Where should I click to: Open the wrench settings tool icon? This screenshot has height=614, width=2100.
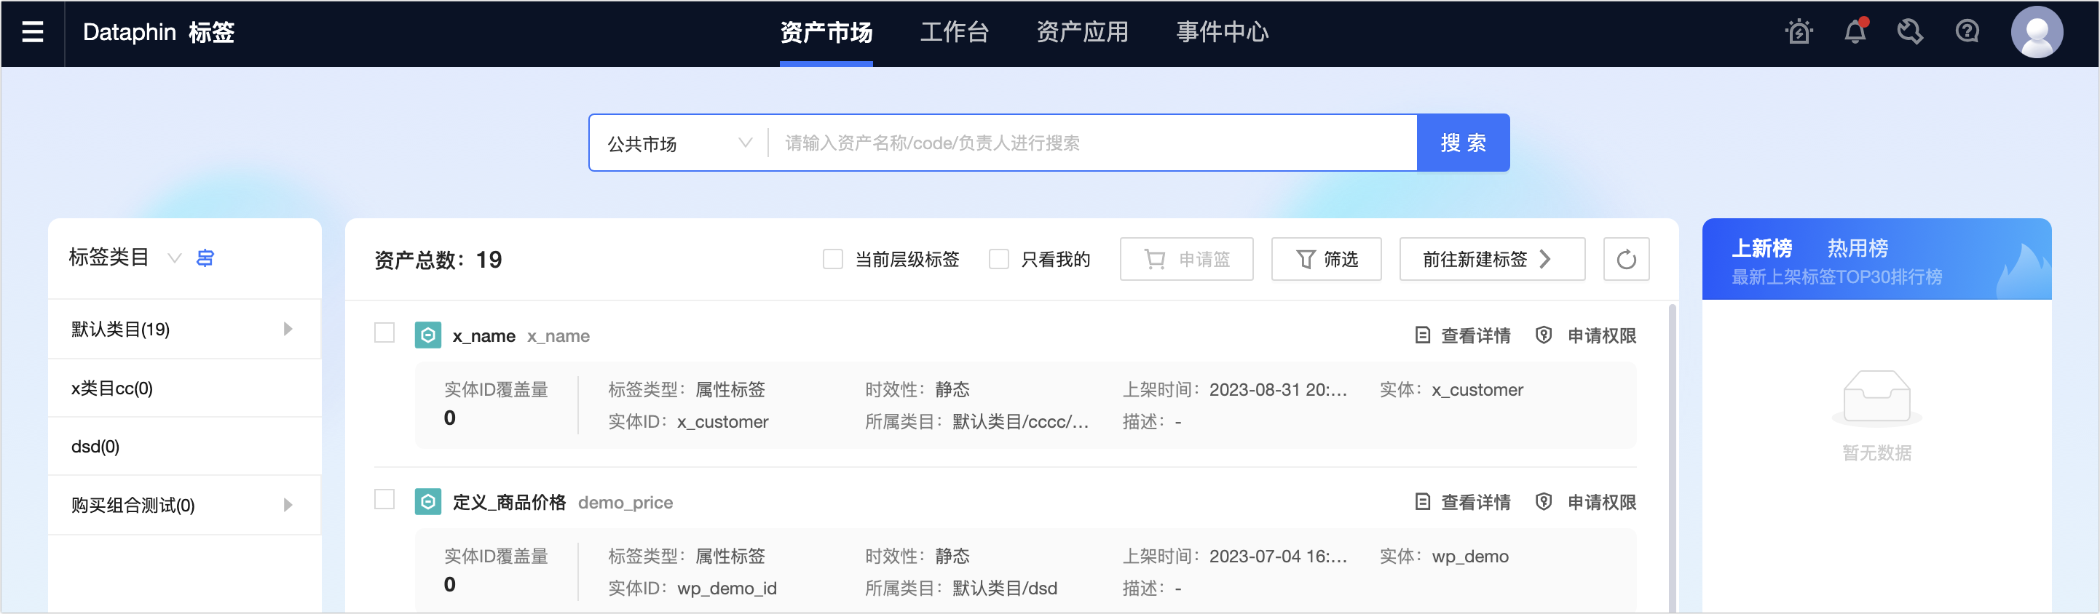click(1910, 32)
